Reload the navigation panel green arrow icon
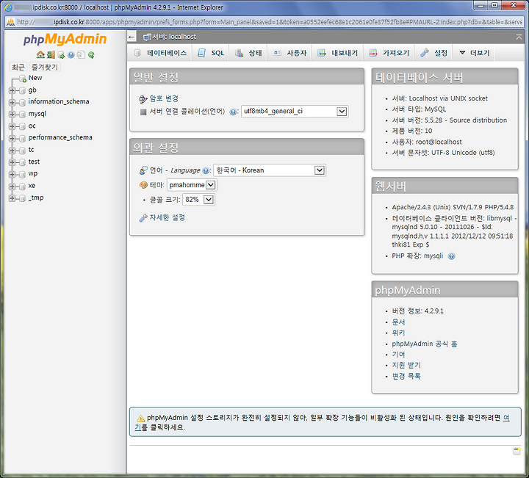Screen dimensions: 529x478 [x=91, y=54]
